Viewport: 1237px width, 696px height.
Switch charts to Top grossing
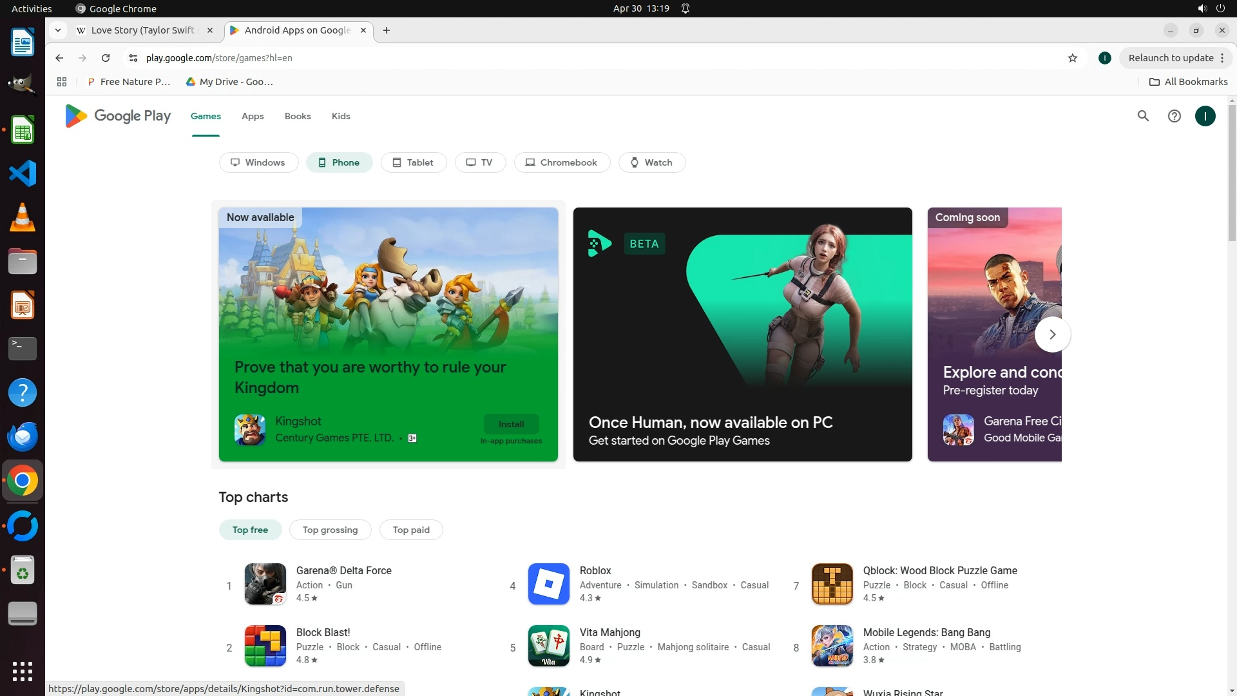330,530
